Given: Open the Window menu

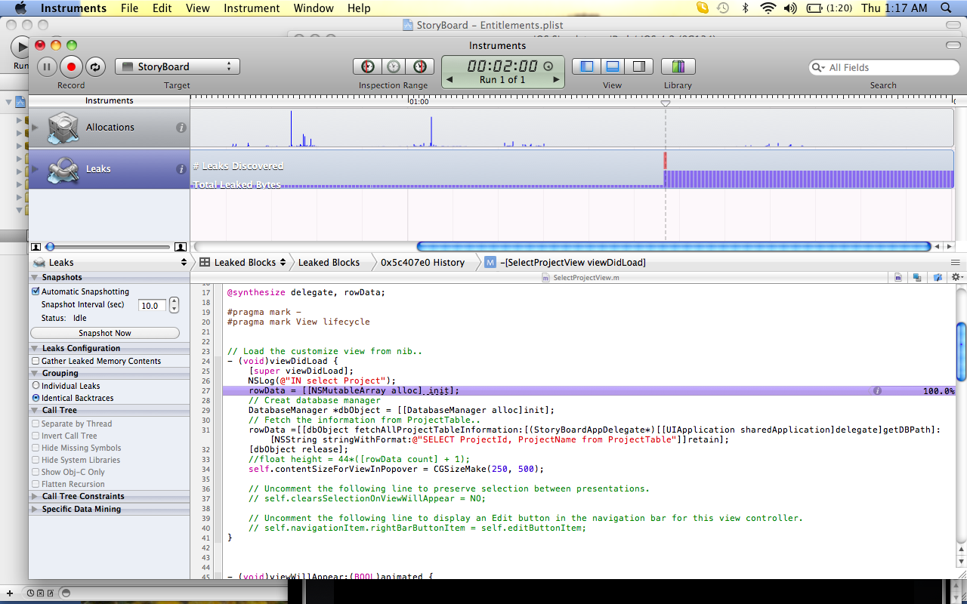Looking at the screenshot, I should tap(314, 8).
